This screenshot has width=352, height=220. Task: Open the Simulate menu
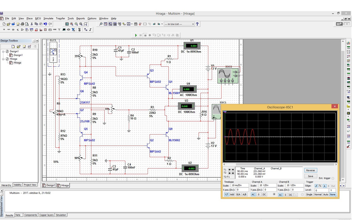click(48, 18)
